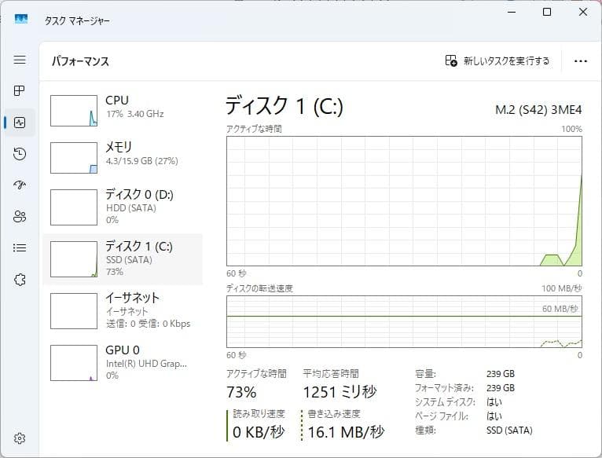
Task: Click the システム ディスク label
Action: pyautogui.click(x=445, y=402)
